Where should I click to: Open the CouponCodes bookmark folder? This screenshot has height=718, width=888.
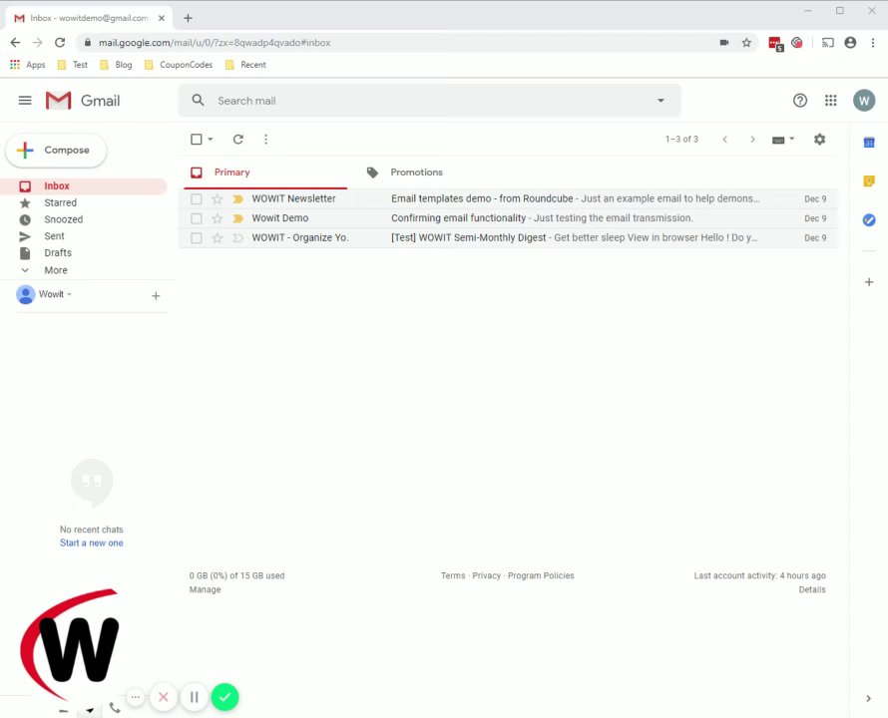click(x=179, y=65)
